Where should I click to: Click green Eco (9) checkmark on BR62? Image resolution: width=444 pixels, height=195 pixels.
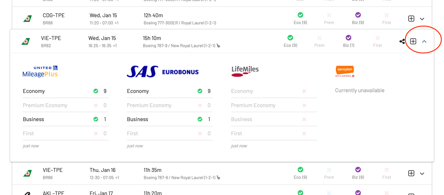coord(290,38)
